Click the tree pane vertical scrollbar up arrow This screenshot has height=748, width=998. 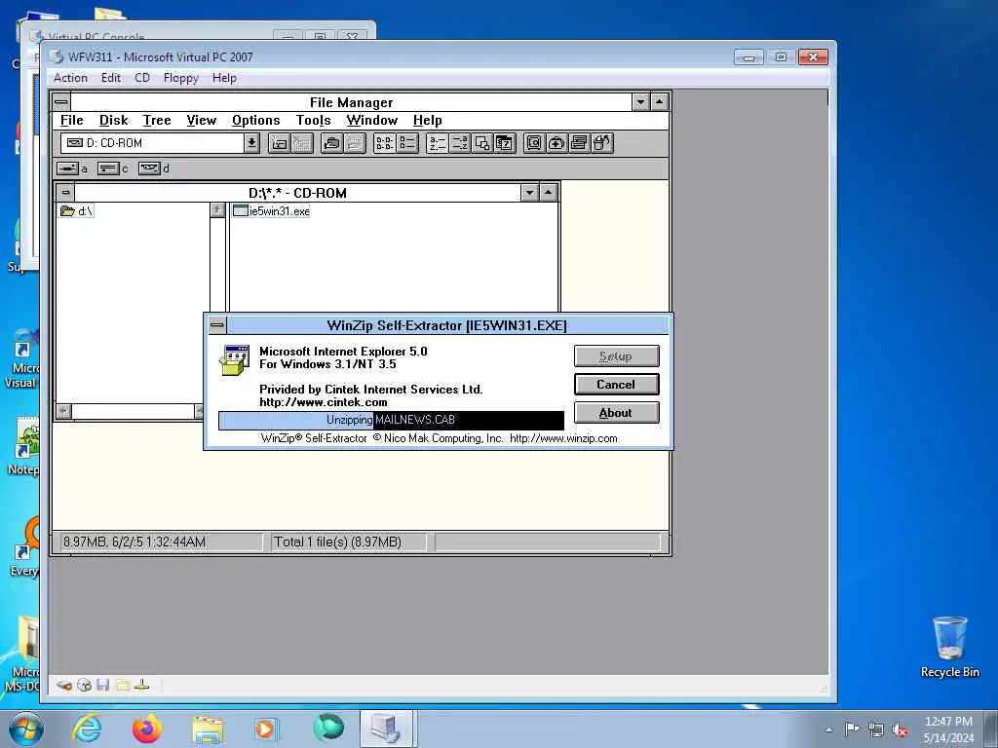click(x=217, y=210)
